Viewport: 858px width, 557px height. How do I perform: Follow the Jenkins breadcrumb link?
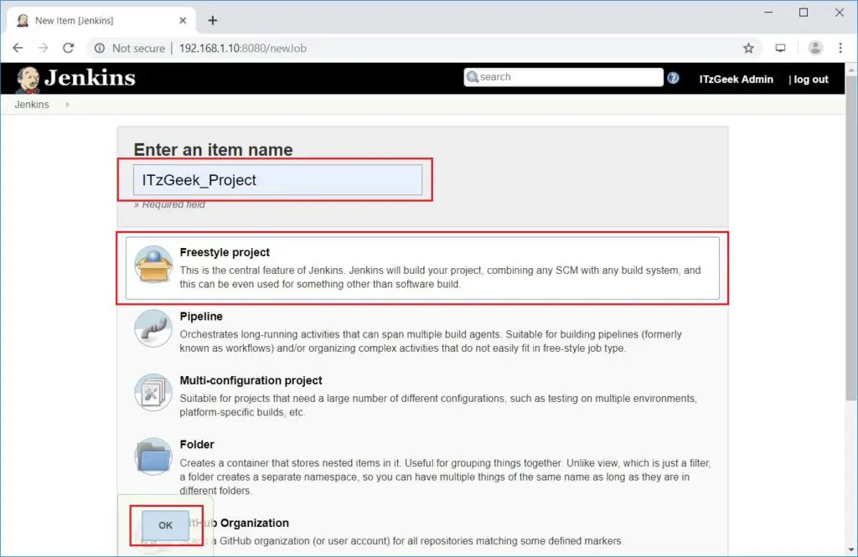tap(32, 105)
